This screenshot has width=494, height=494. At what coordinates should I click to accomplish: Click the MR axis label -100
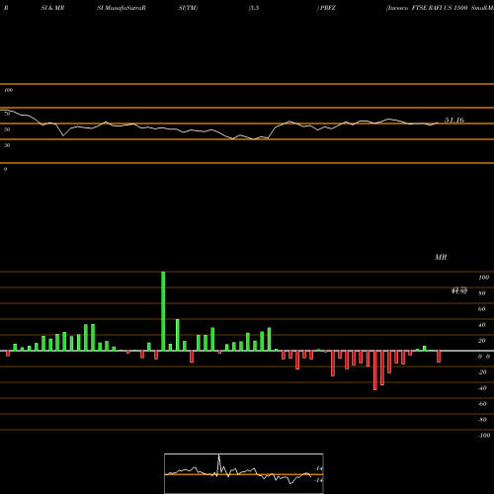tap(484, 436)
